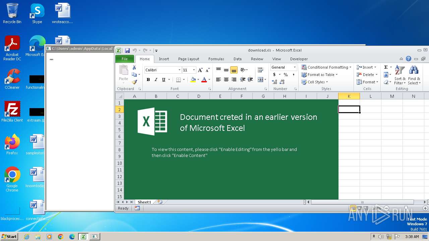The width and height of the screenshot is (429, 241).
Task: Click Increase Decimal button
Action: click(x=274, y=82)
